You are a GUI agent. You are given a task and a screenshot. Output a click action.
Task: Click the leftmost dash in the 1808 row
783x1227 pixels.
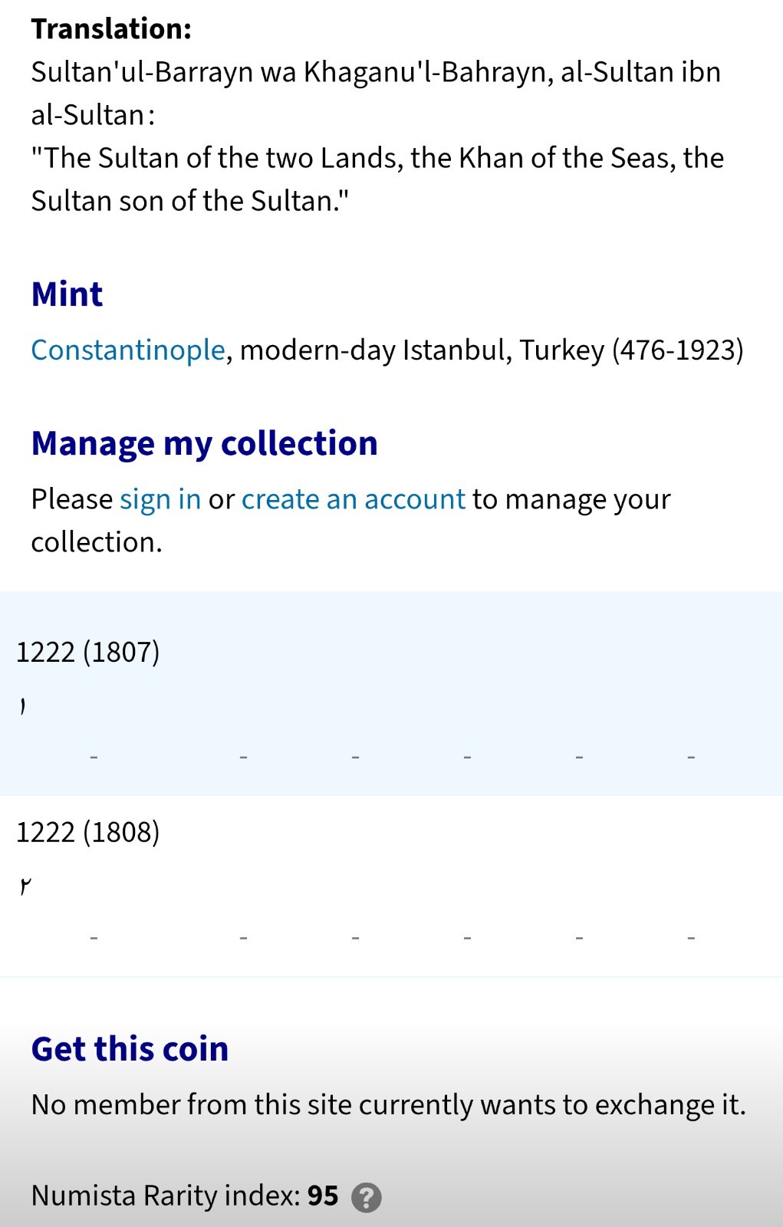pos(94,937)
